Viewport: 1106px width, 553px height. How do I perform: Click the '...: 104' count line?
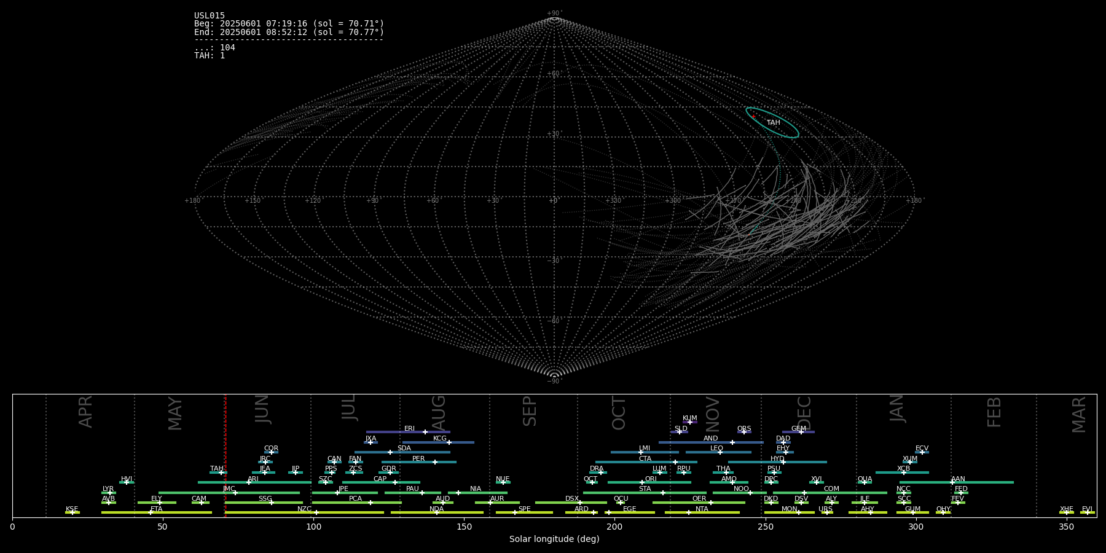click(x=214, y=48)
